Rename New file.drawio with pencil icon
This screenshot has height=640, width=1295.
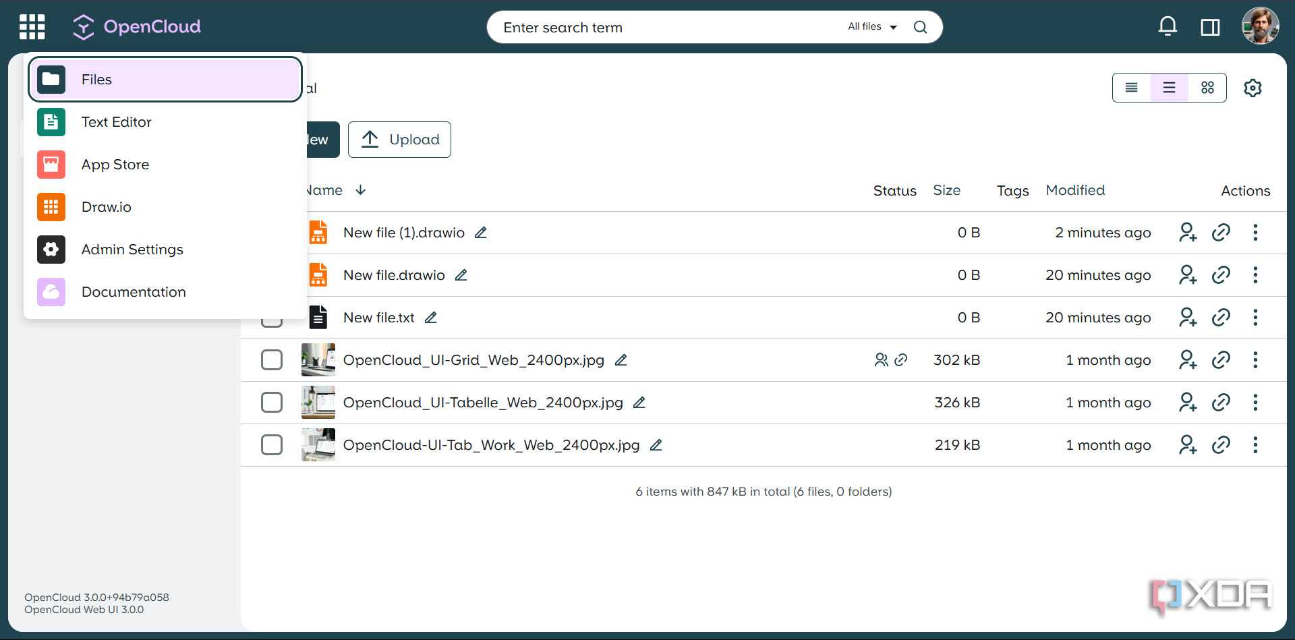[461, 275]
